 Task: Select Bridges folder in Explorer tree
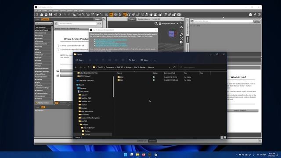pyautogui.click(x=84, y=125)
